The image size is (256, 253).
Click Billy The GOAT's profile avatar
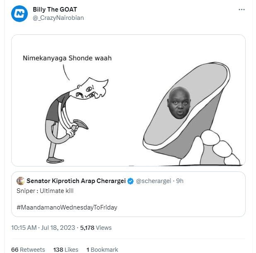pyautogui.click(x=19, y=14)
